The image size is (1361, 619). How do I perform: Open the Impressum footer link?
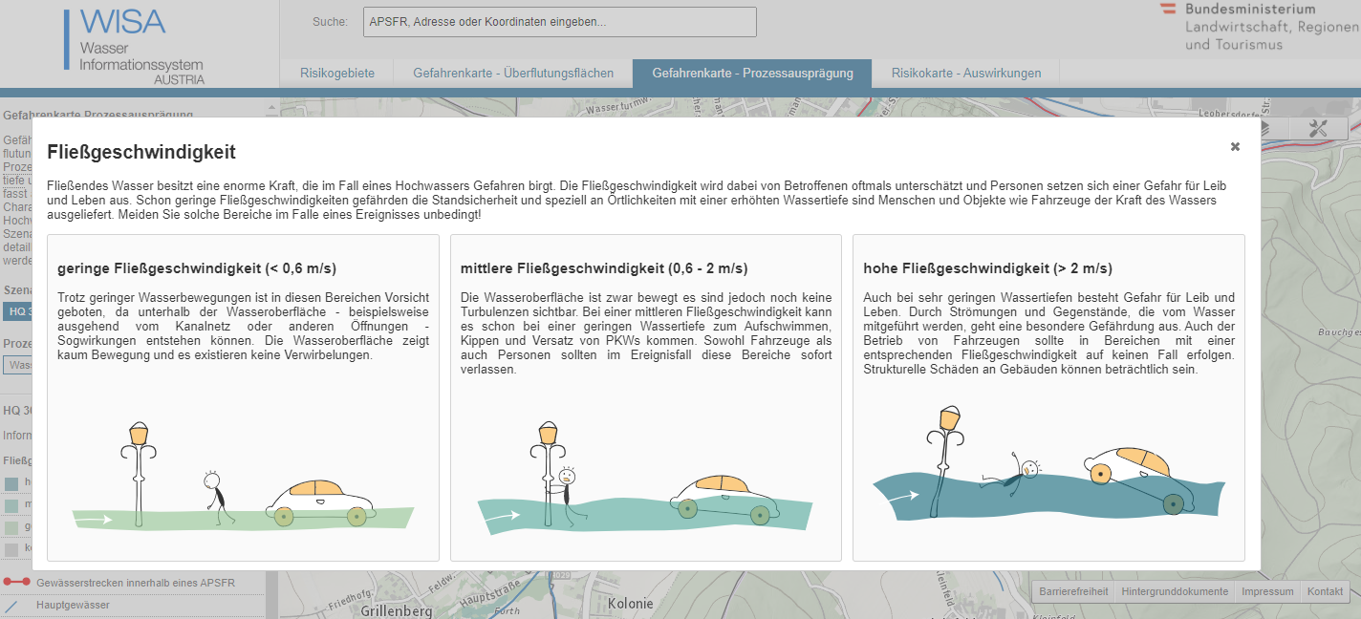1267,591
